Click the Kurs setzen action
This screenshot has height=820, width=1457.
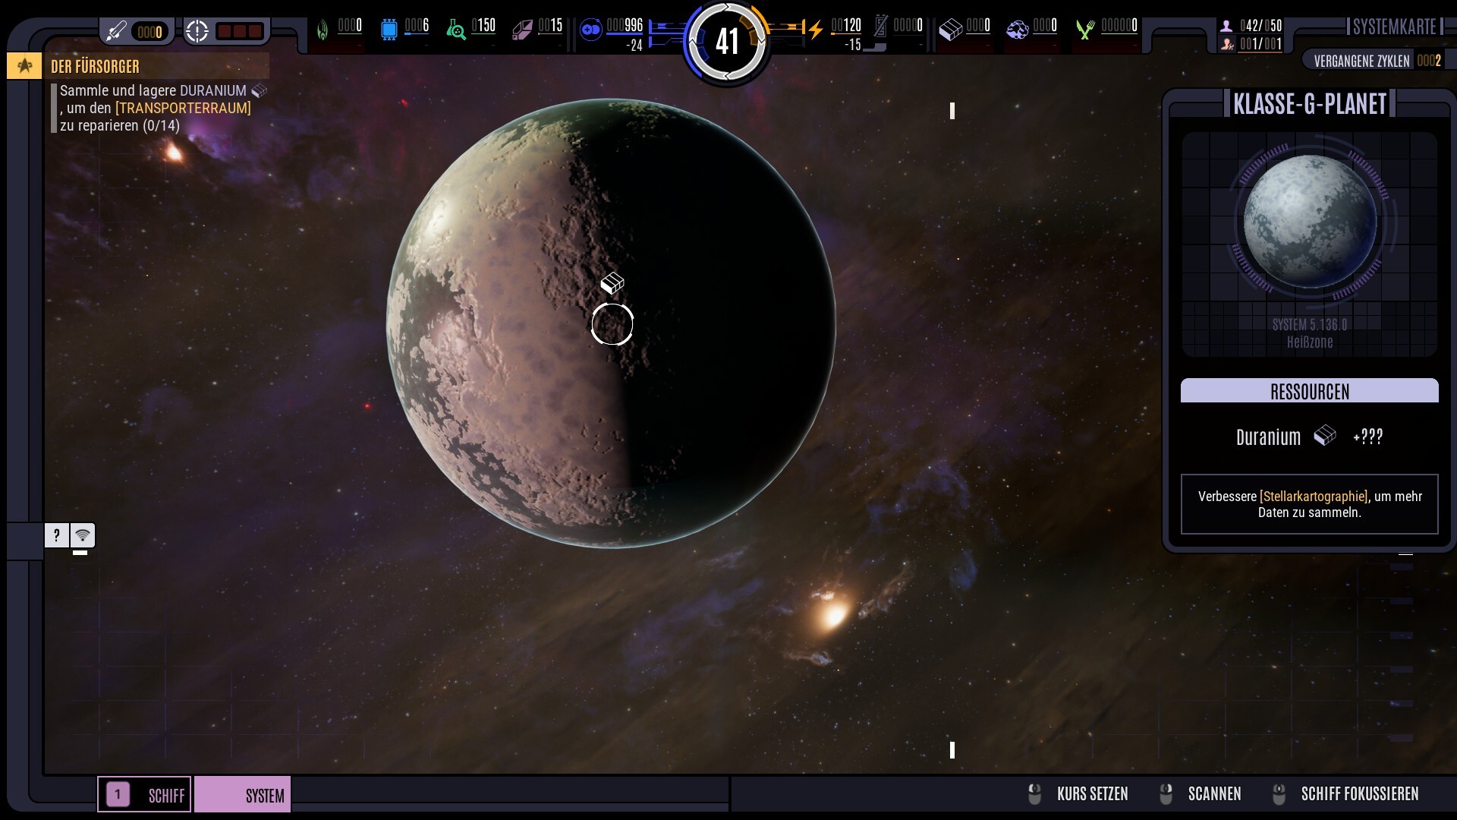(x=1078, y=794)
